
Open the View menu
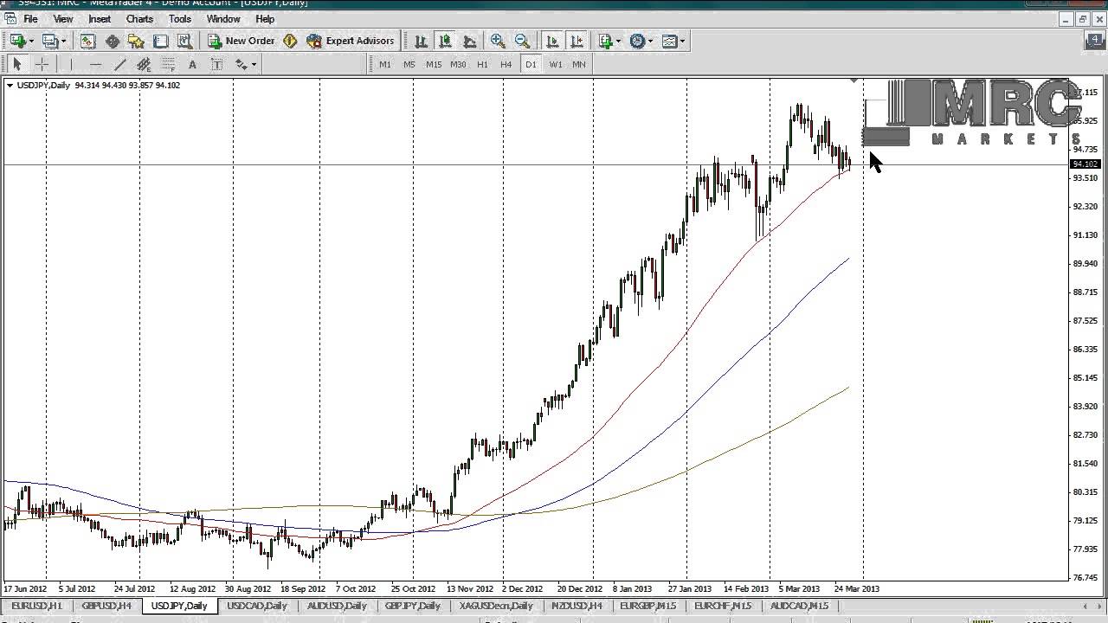click(x=63, y=18)
